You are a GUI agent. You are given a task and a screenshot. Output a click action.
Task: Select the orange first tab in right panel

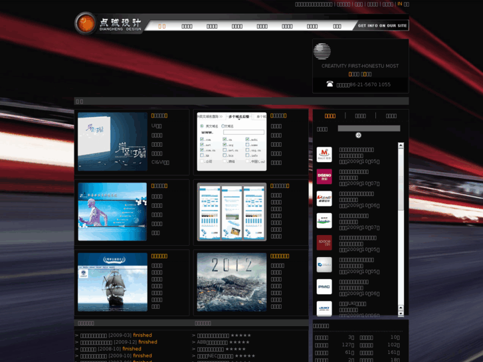point(330,116)
